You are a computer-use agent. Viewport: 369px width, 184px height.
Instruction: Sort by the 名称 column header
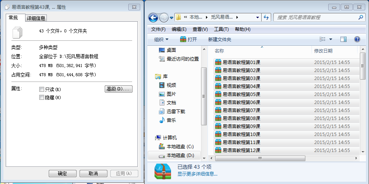[219, 51]
